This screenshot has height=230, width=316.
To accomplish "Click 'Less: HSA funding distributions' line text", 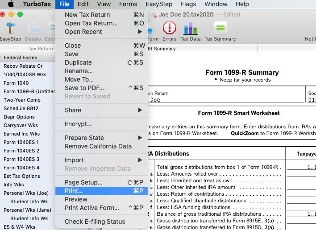I will pos(193,207).
